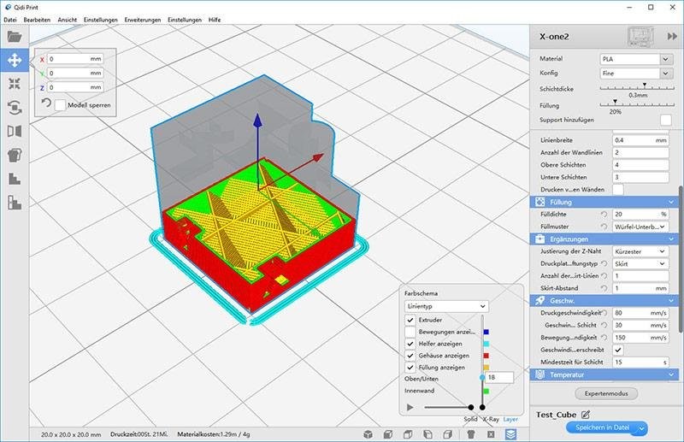Enable Bewegungen anzeigen checkbox
This screenshot has height=442, width=684.
410,332
